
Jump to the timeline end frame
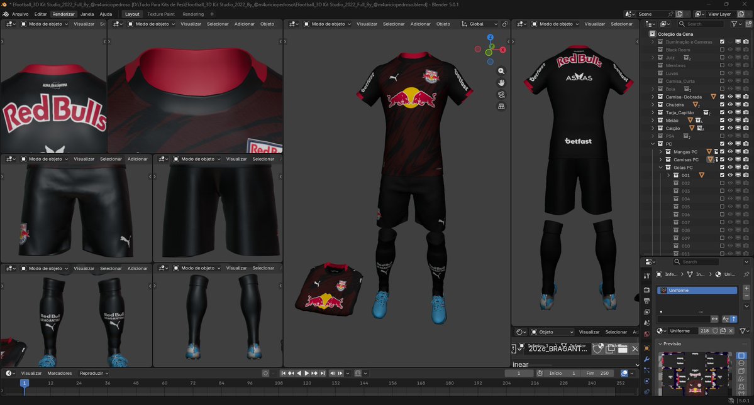[323, 374]
